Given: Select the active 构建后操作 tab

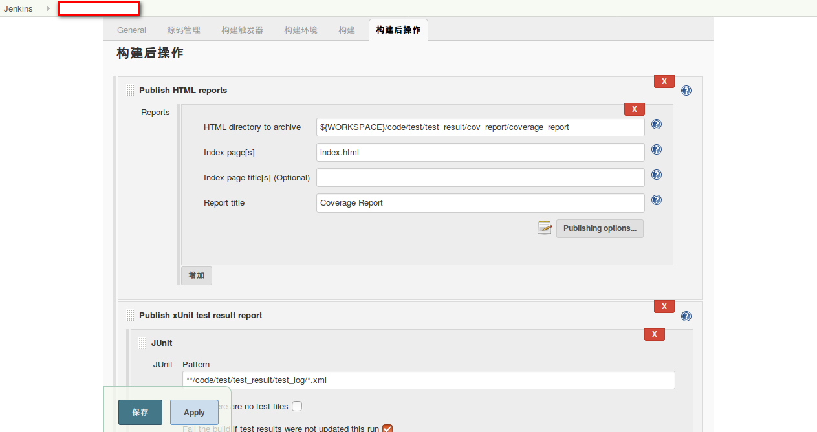Looking at the screenshot, I should tap(398, 30).
